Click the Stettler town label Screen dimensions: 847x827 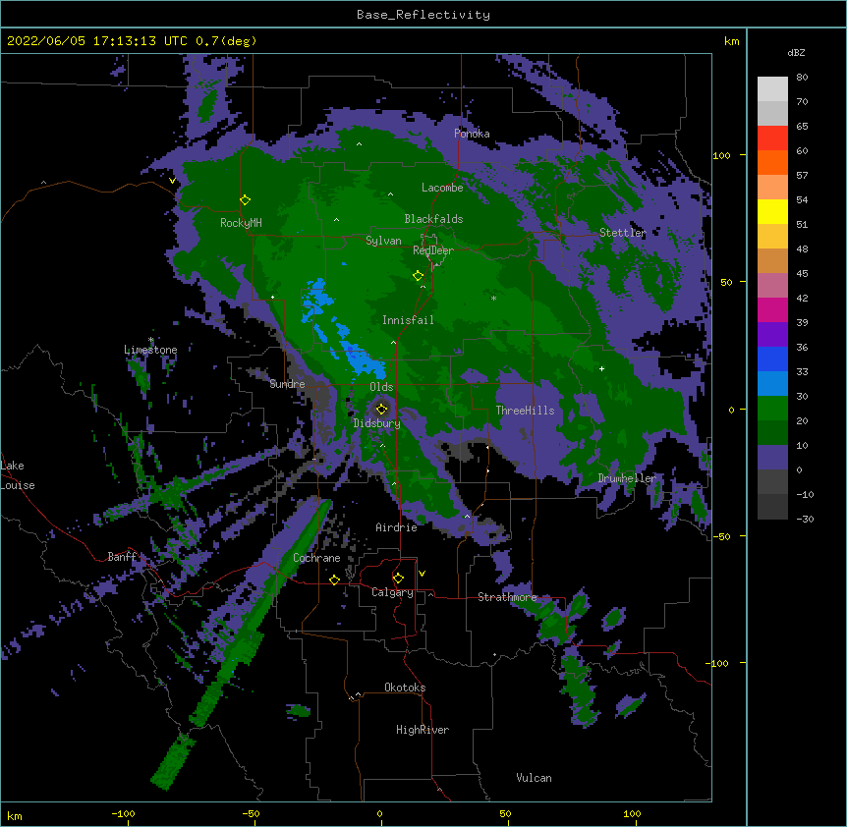622,233
